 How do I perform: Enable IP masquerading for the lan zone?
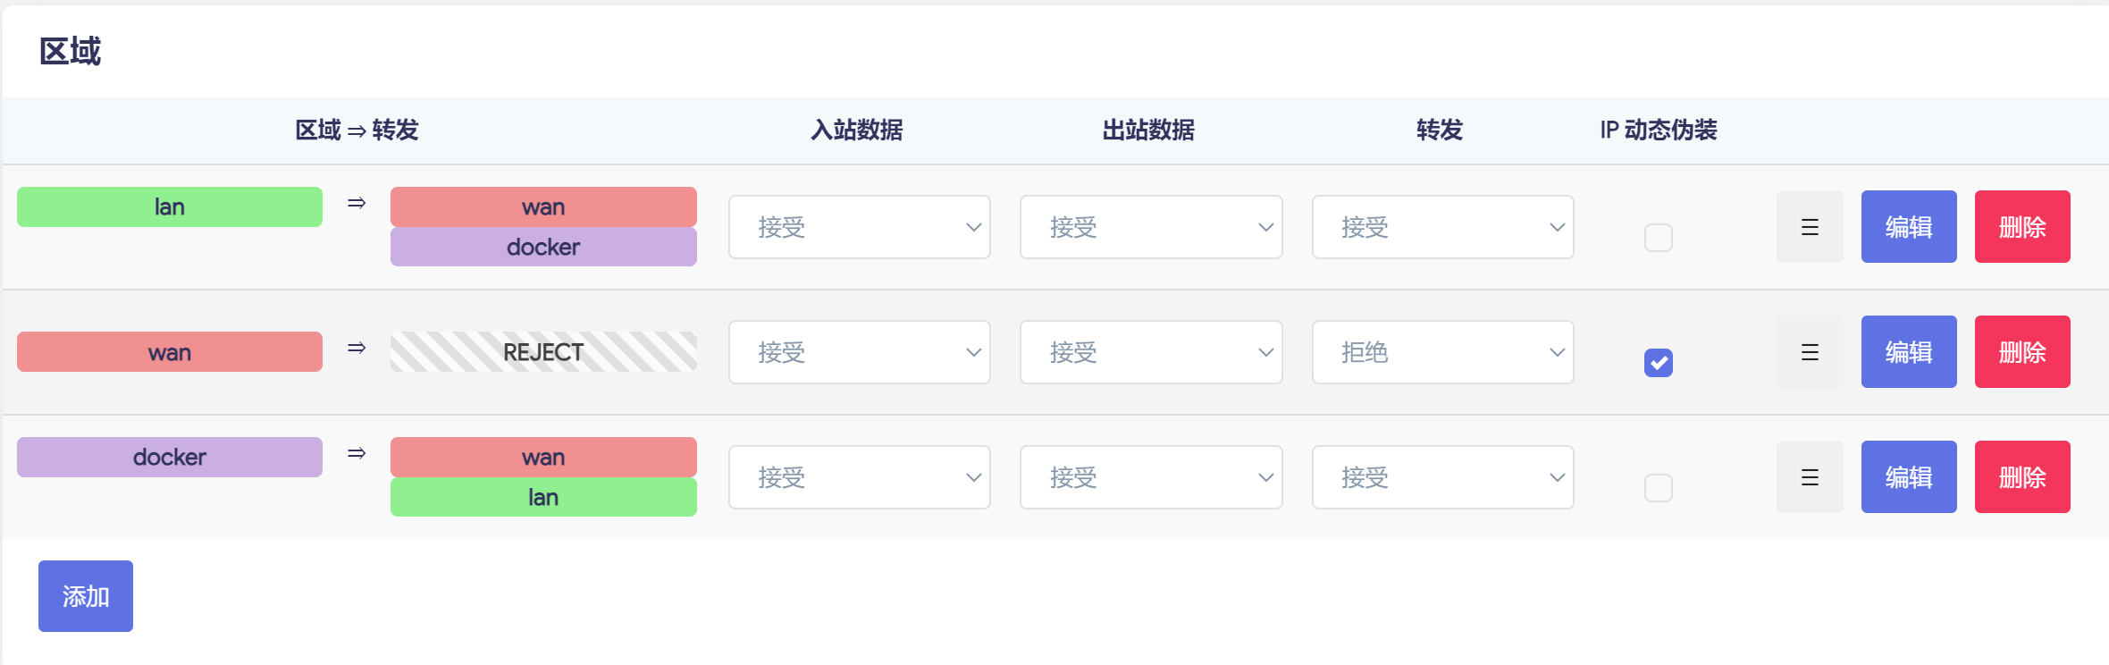pos(1658,238)
